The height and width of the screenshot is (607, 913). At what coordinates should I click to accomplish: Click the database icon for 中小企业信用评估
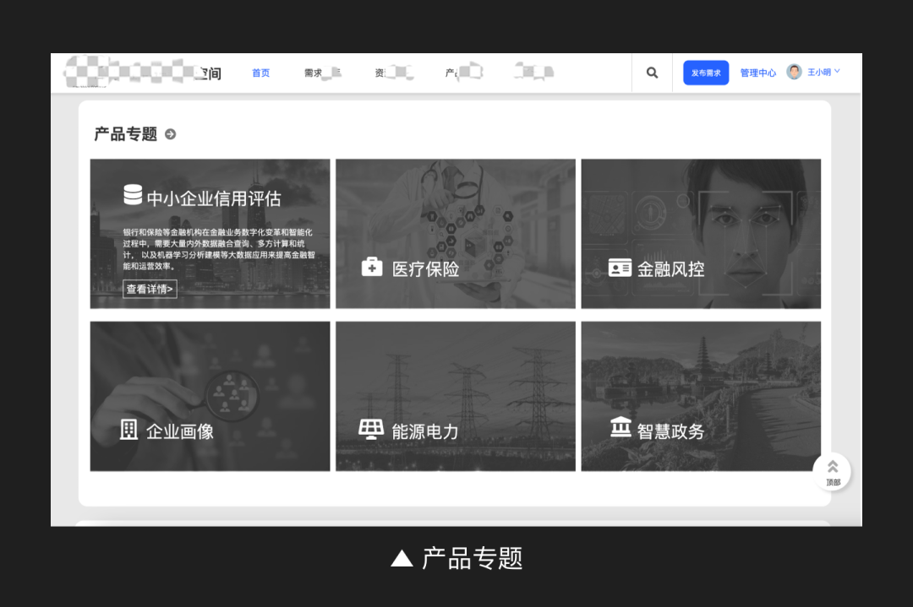(133, 195)
